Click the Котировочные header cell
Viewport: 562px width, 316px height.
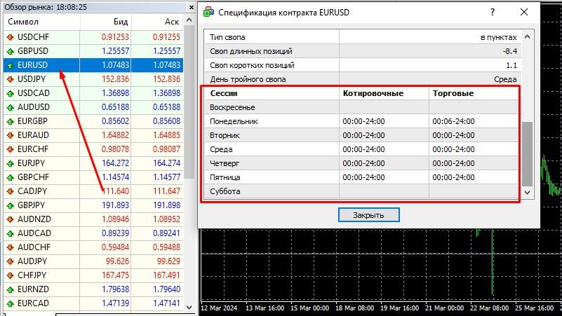click(x=384, y=93)
